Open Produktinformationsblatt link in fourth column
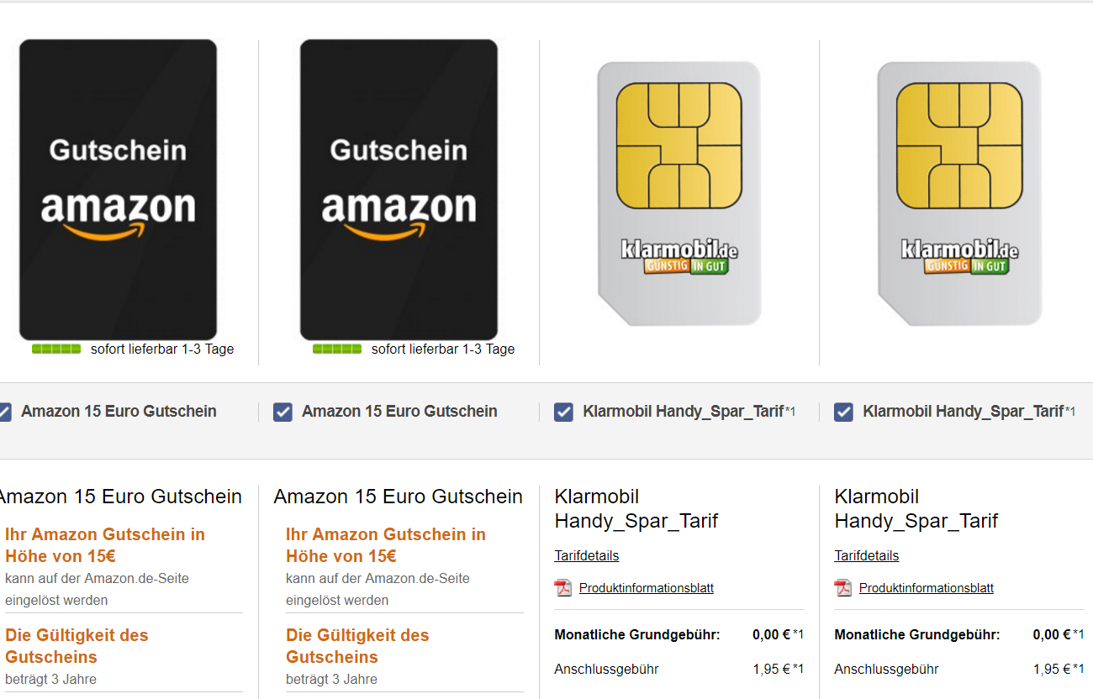 pos(927,588)
